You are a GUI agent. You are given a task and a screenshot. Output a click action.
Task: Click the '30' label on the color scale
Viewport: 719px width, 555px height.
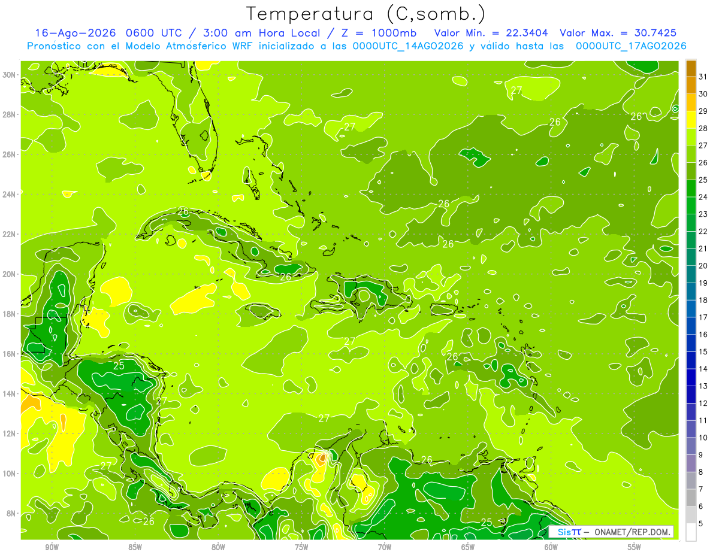703,94
